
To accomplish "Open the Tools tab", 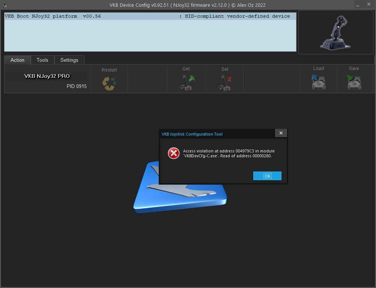I will point(42,60).
